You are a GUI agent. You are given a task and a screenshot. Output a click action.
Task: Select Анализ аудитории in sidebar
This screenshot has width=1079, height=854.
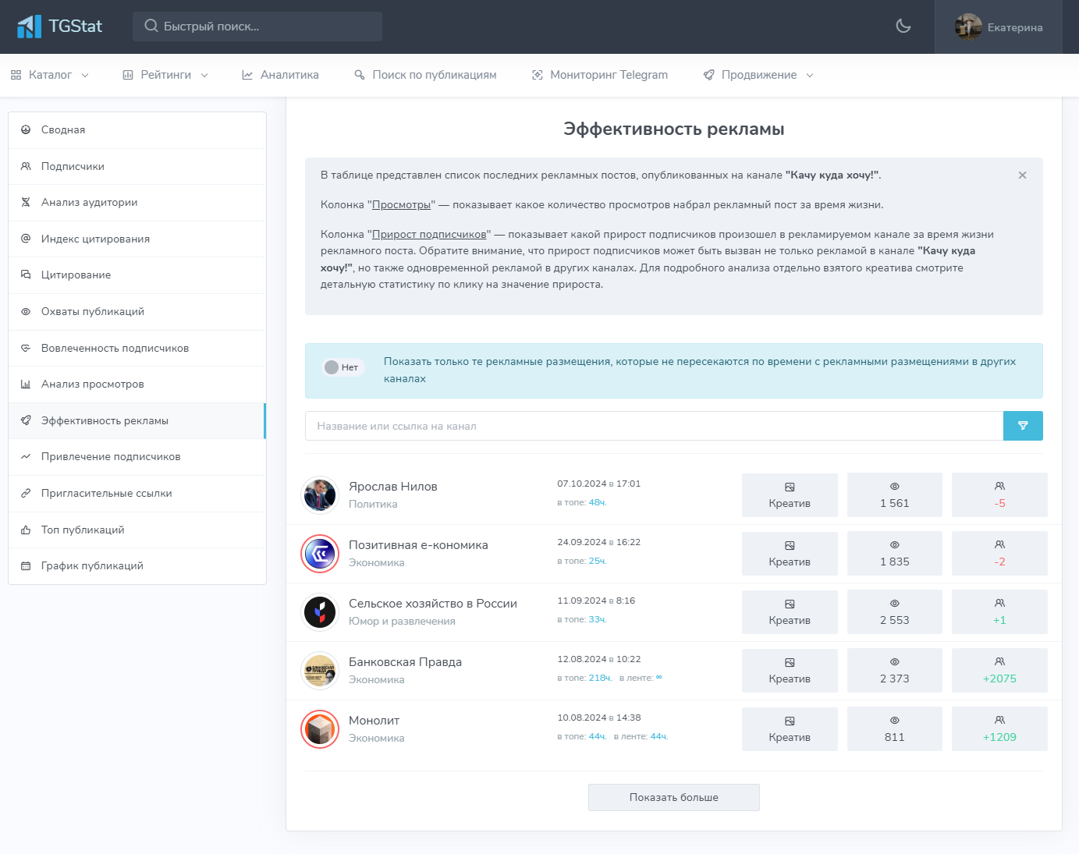point(89,203)
